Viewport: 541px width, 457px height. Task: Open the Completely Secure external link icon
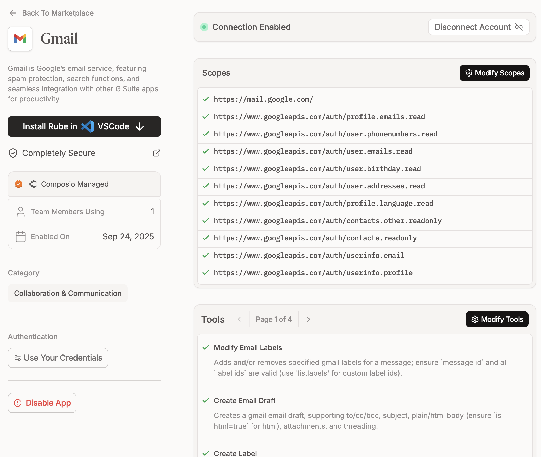tap(157, 153)
